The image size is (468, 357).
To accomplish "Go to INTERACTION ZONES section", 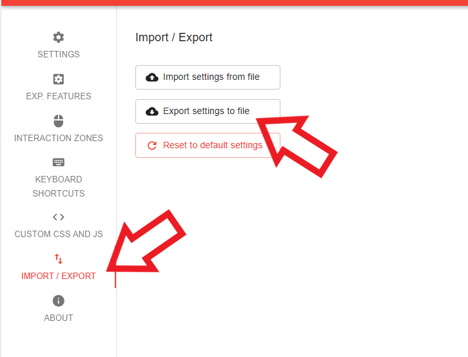I will tap(59, 138).
